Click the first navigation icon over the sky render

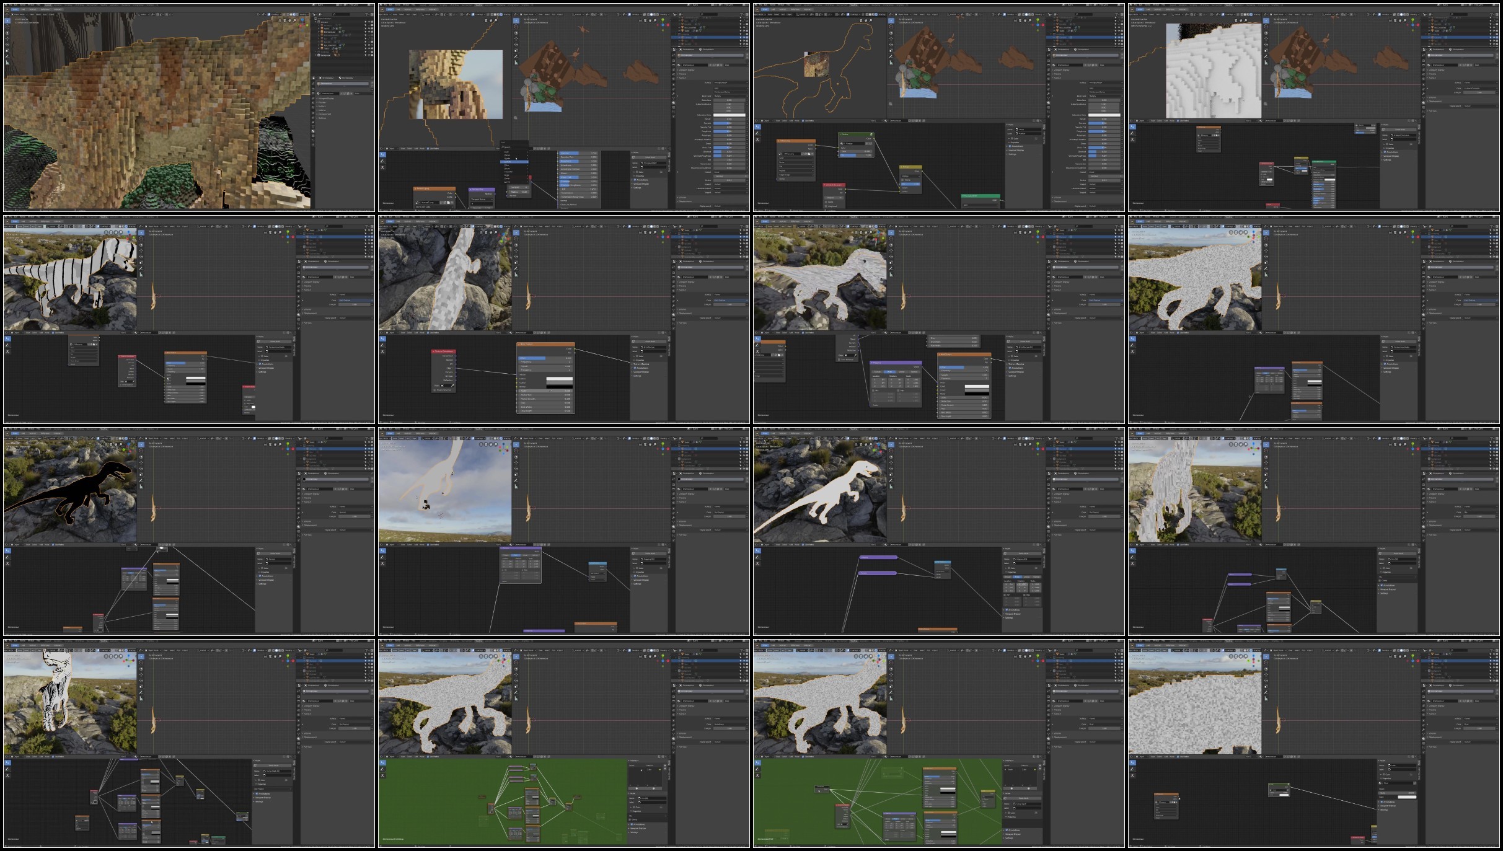pos(482,444)
